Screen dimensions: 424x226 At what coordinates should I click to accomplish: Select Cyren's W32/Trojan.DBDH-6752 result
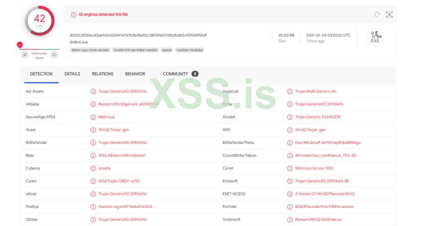(119, 181)
